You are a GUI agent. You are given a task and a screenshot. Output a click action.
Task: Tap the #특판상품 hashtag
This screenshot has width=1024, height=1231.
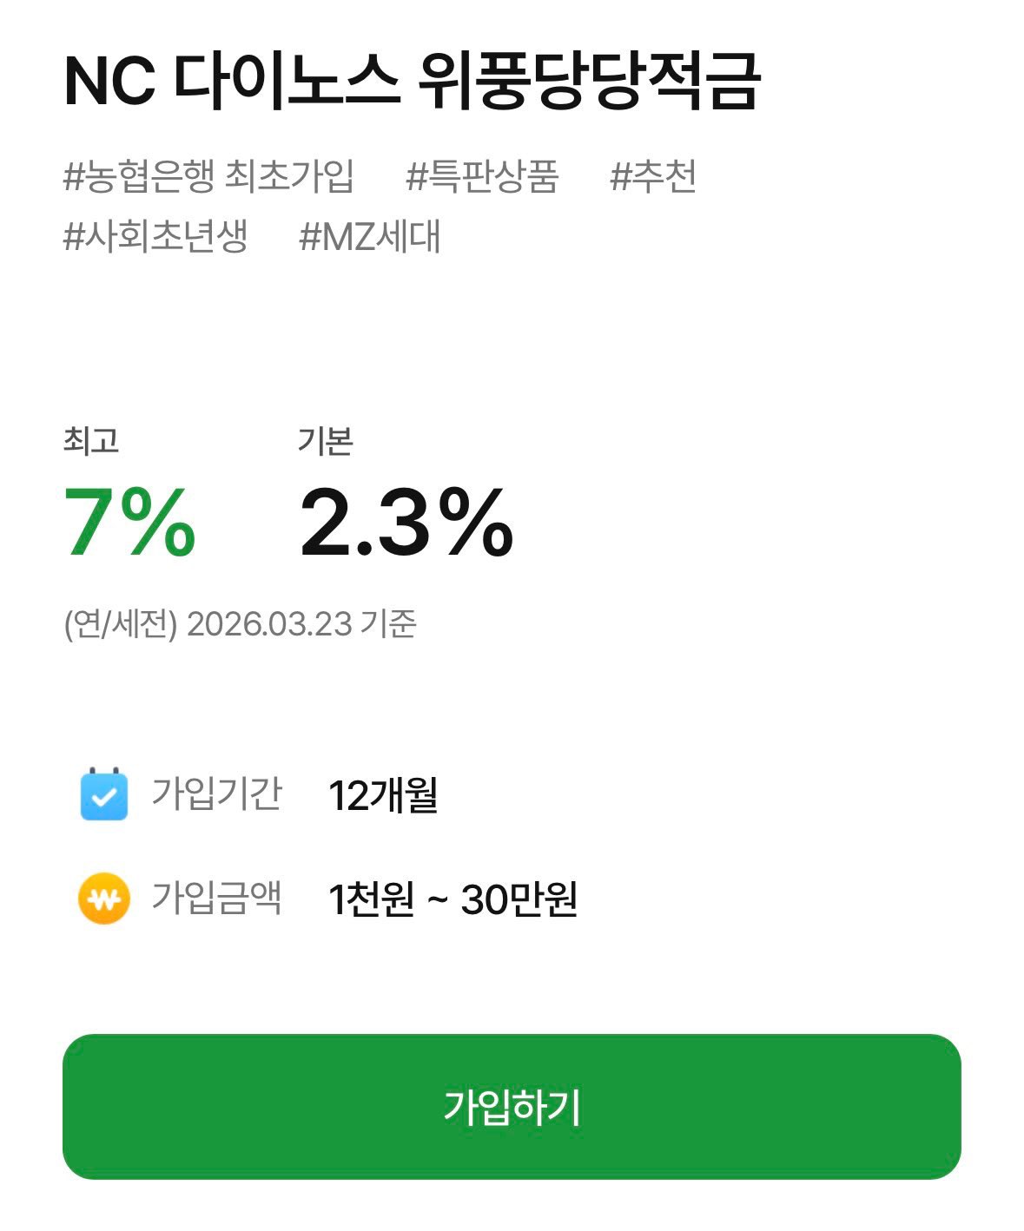tap(482, 176)
